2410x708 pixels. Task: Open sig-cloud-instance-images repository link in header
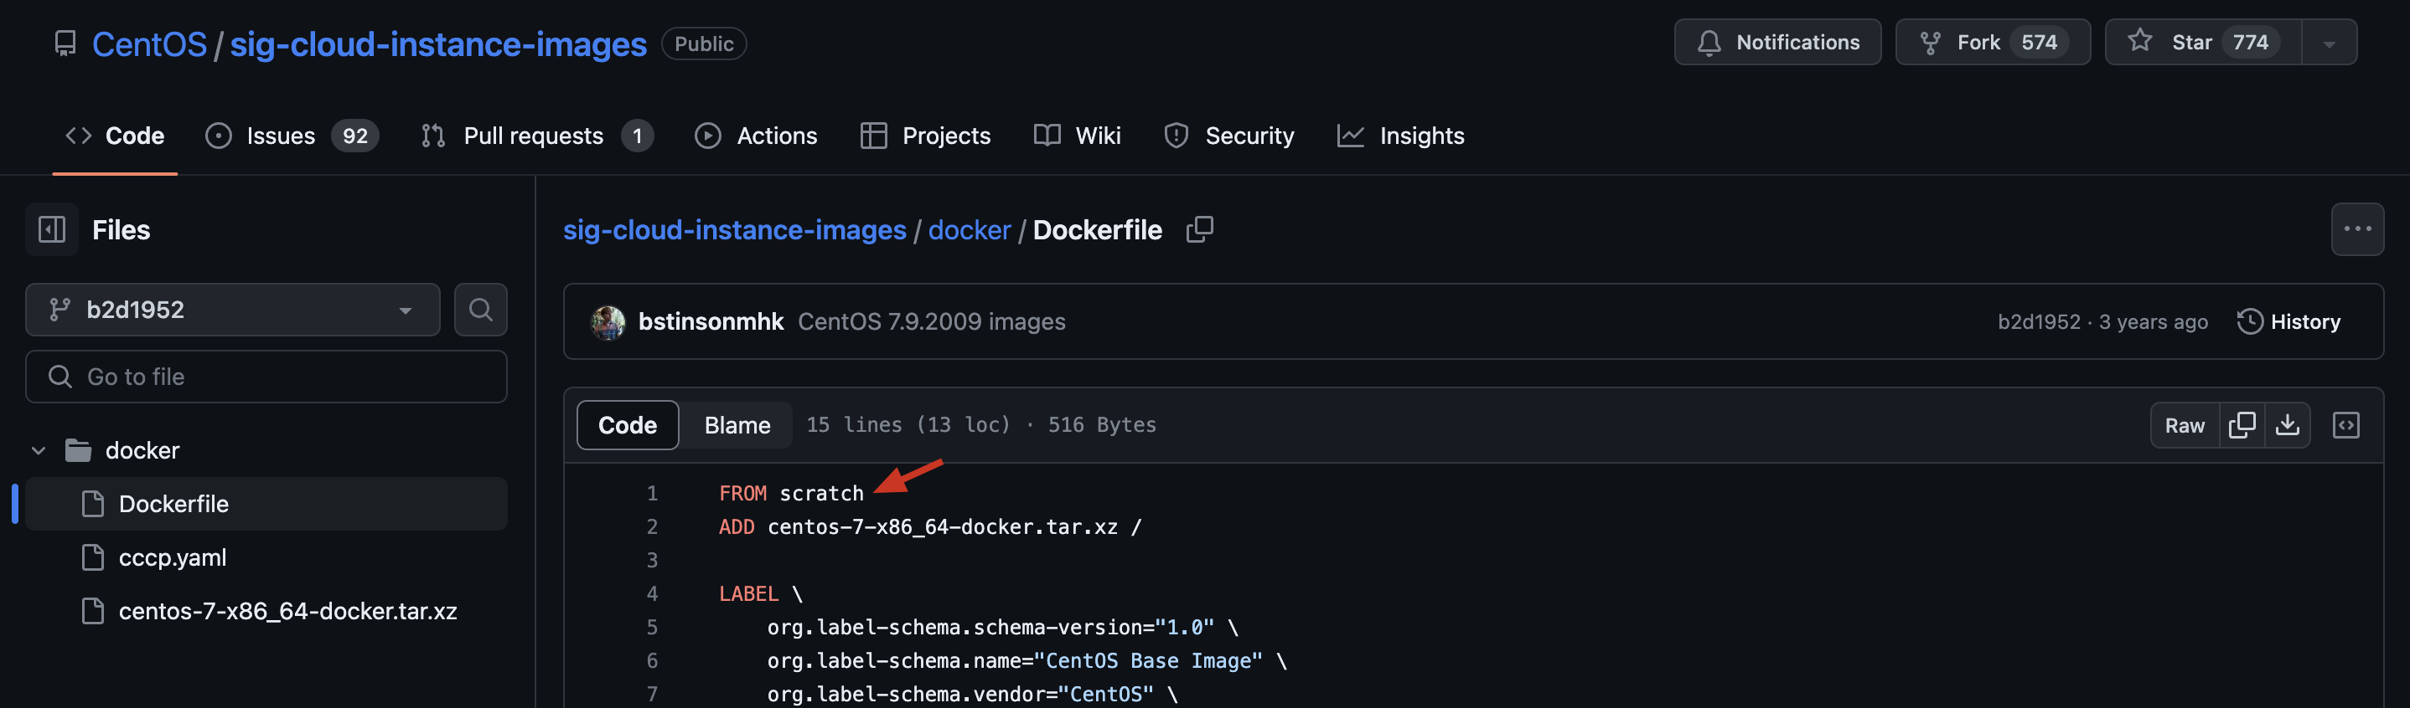pos(438,44)
